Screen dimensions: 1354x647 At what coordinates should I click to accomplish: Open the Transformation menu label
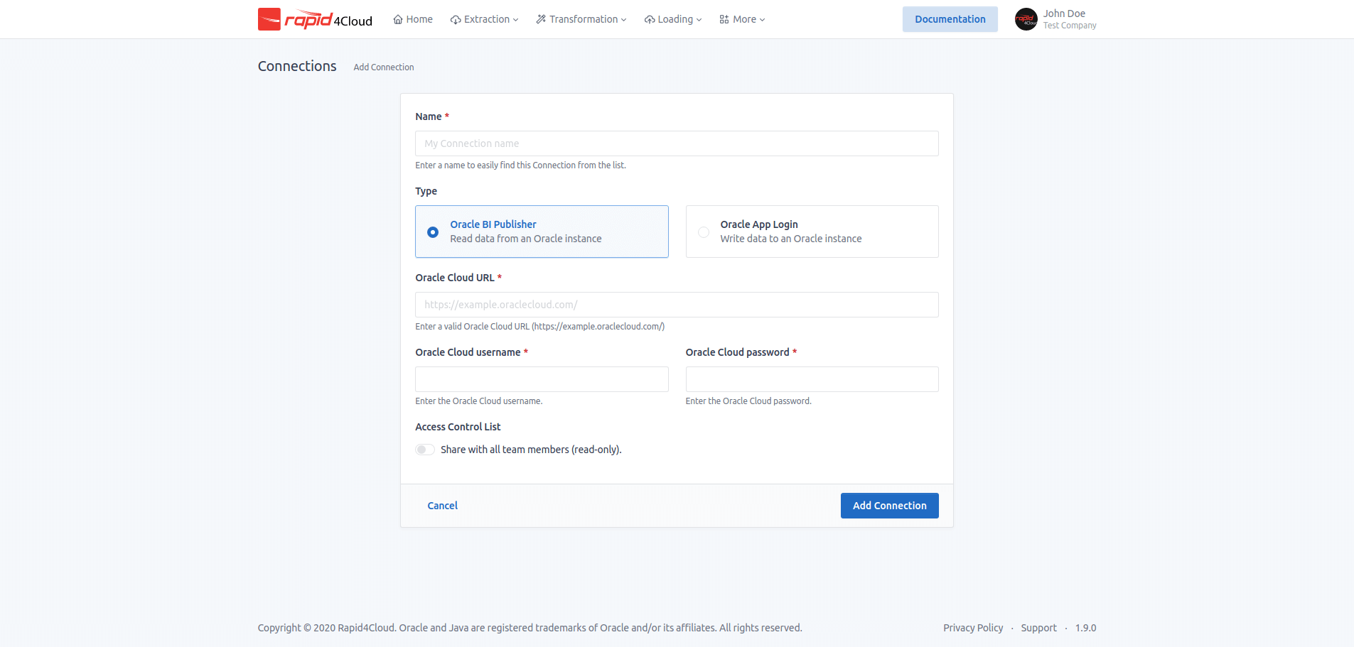pos(584,19)
